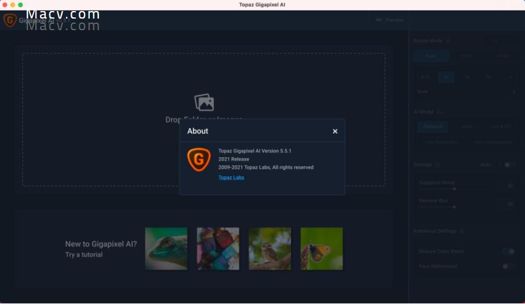Click the About dialog title
Screen dimensions: 525x304
point(198,131)
